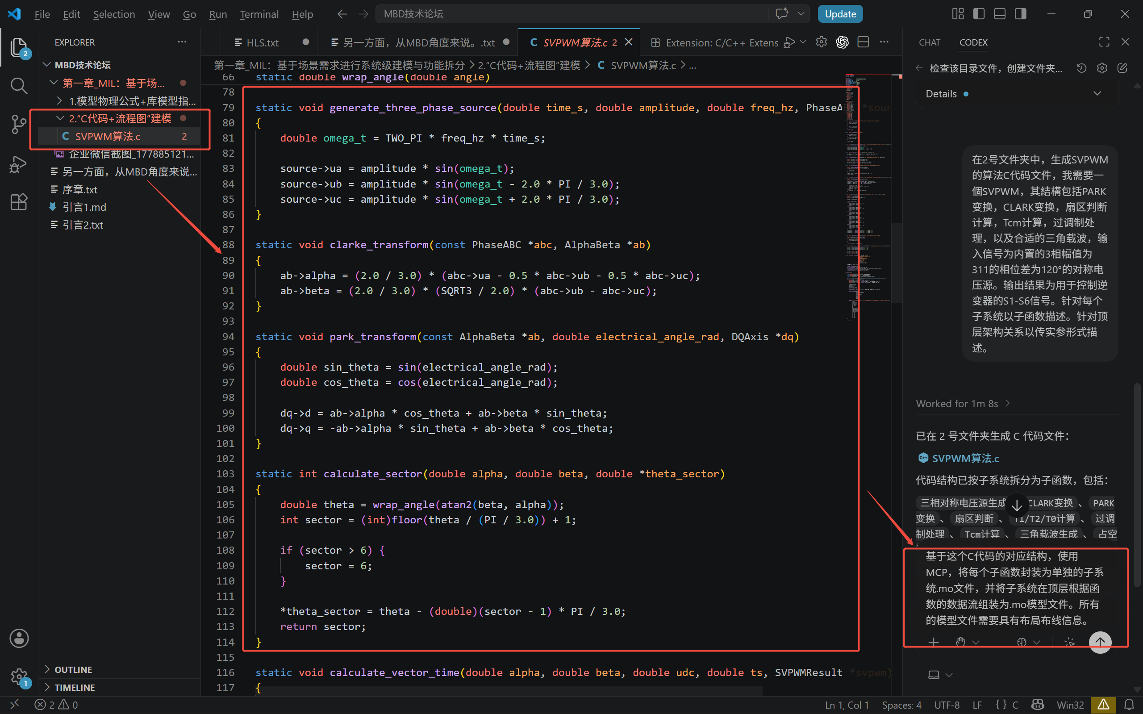Close the SVPWM算法.c editor tab
Screen dimensions: 1143x714
click(628, 42)
